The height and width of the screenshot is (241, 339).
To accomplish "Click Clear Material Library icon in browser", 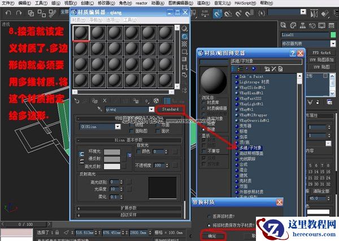I will tap(280, 69).
